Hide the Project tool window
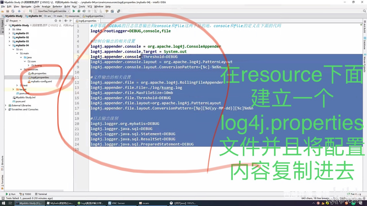Viewport: 367px width, 206px height. click(71, 21)
